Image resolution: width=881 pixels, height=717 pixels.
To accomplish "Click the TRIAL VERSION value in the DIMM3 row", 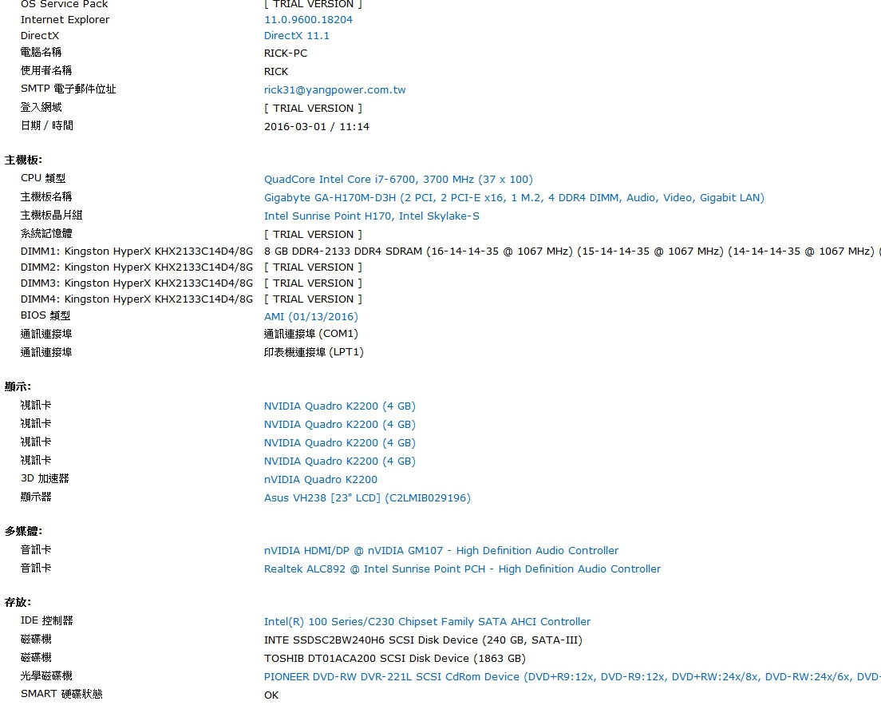I will (313, 283).
